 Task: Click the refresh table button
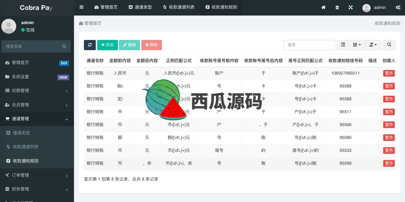coord(90,45)
